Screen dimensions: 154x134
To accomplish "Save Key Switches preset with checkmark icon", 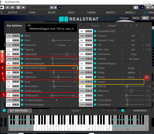I will click(x=131, y=25).
